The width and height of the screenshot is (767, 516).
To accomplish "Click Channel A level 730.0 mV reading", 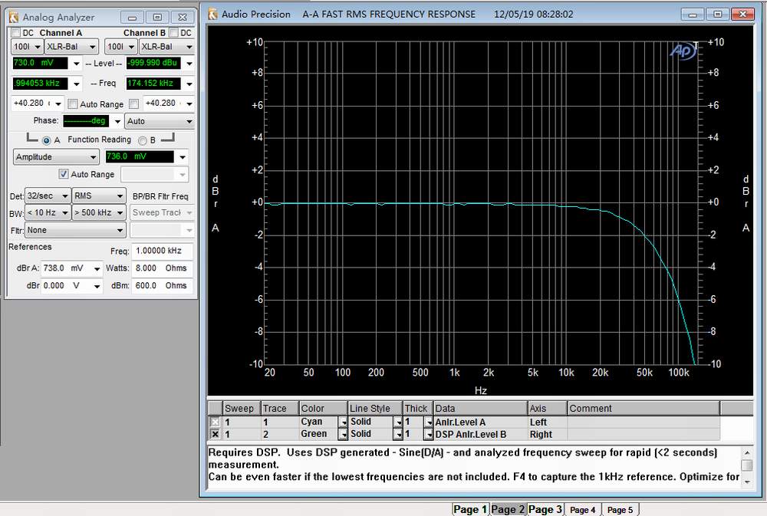I will point(40,63).
